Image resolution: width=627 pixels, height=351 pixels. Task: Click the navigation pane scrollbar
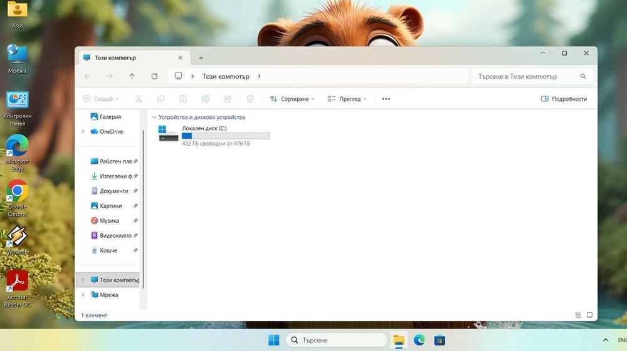143,210
